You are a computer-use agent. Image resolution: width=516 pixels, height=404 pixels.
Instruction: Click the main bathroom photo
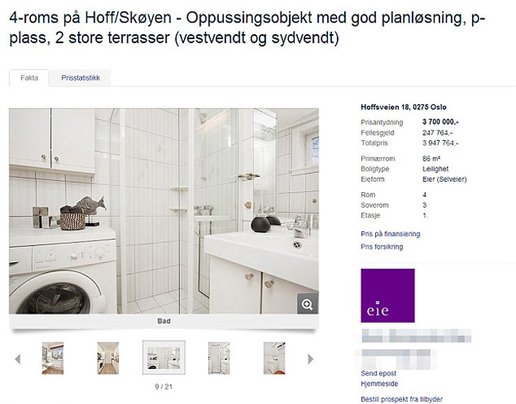click(164, 211)
